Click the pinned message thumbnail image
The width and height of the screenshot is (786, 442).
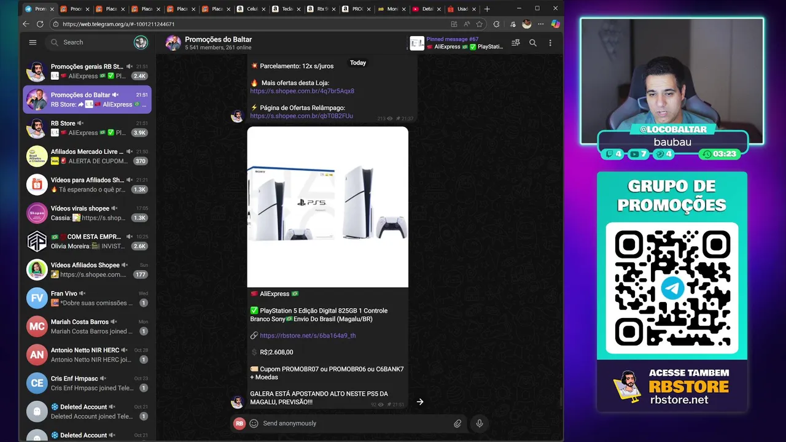(417, 43)
